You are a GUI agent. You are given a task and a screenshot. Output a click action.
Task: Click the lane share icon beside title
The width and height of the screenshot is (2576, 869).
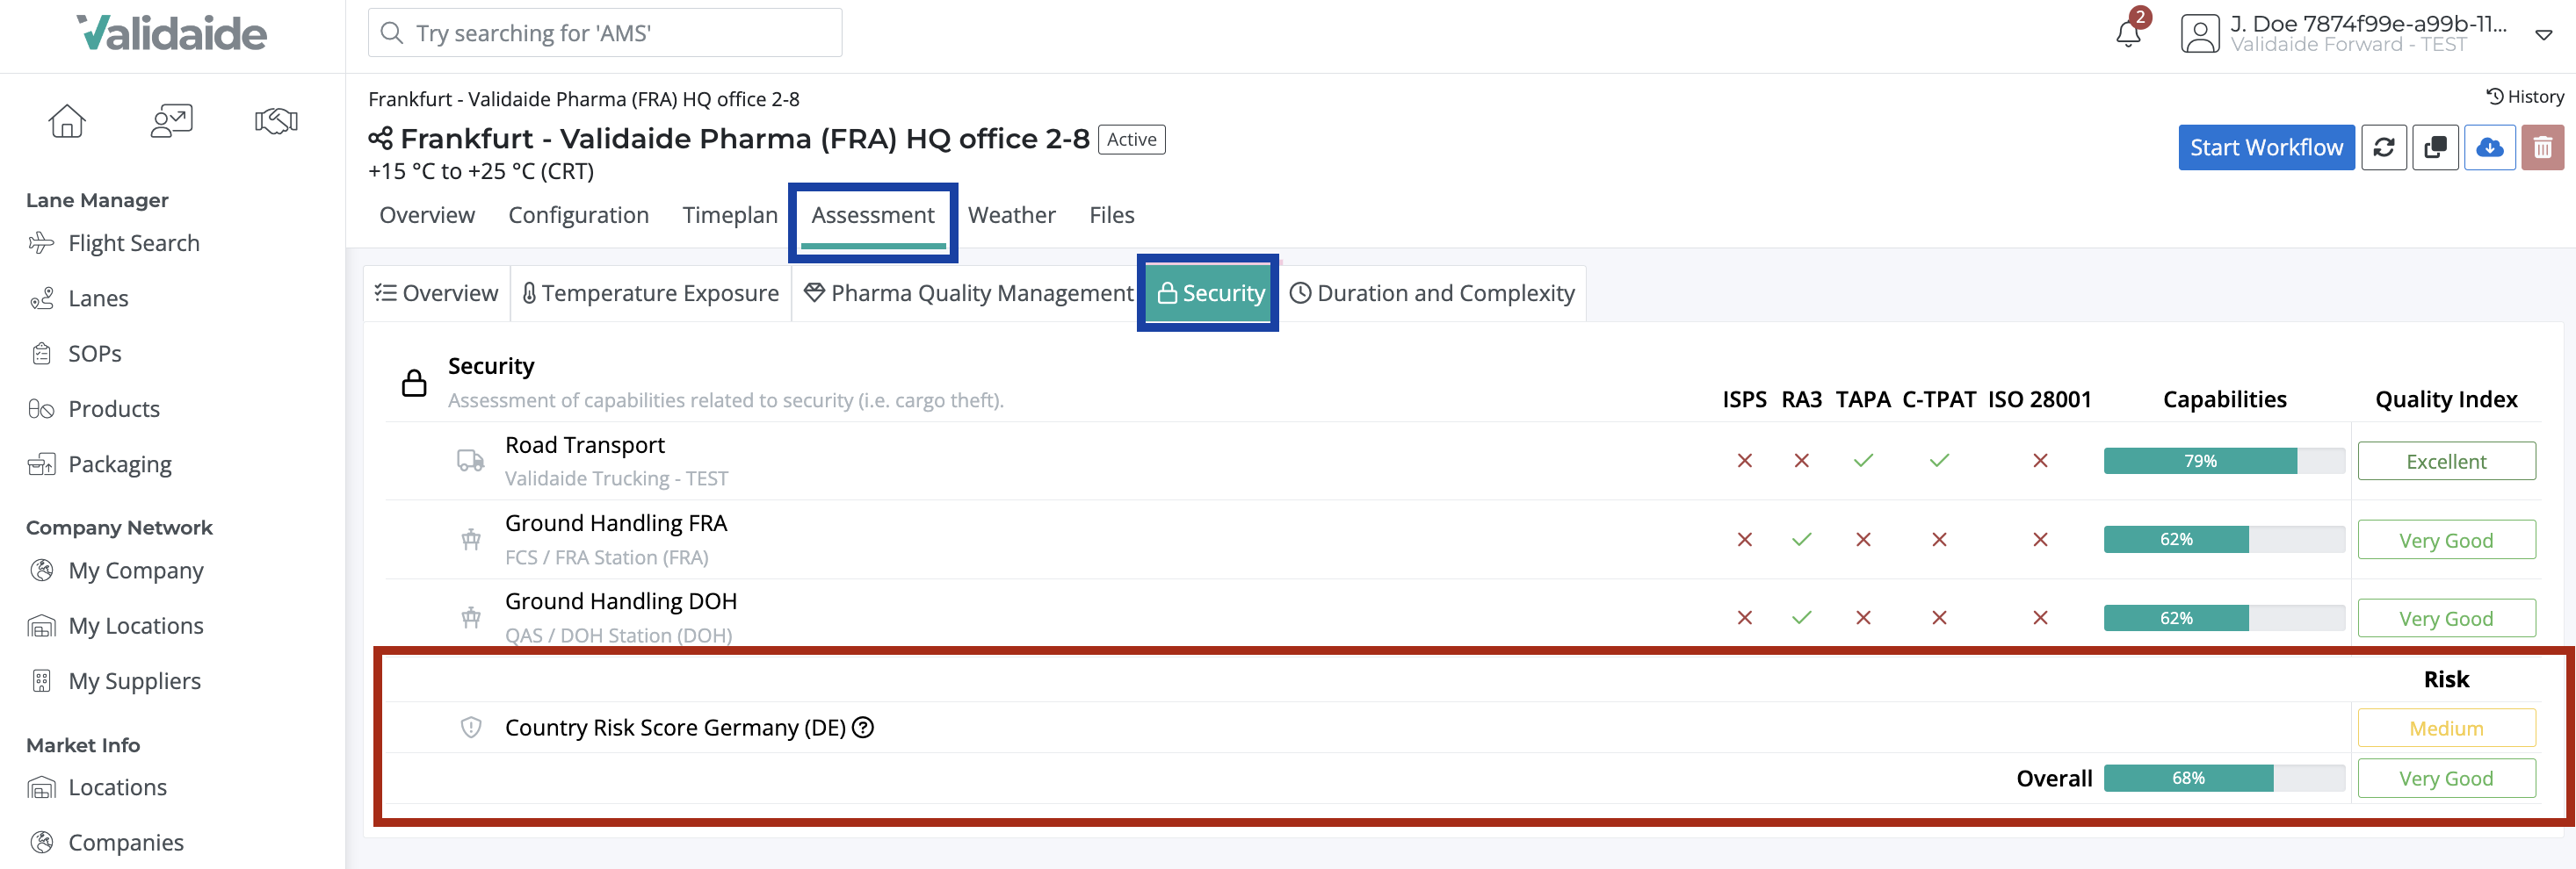[x=380, y=139]
